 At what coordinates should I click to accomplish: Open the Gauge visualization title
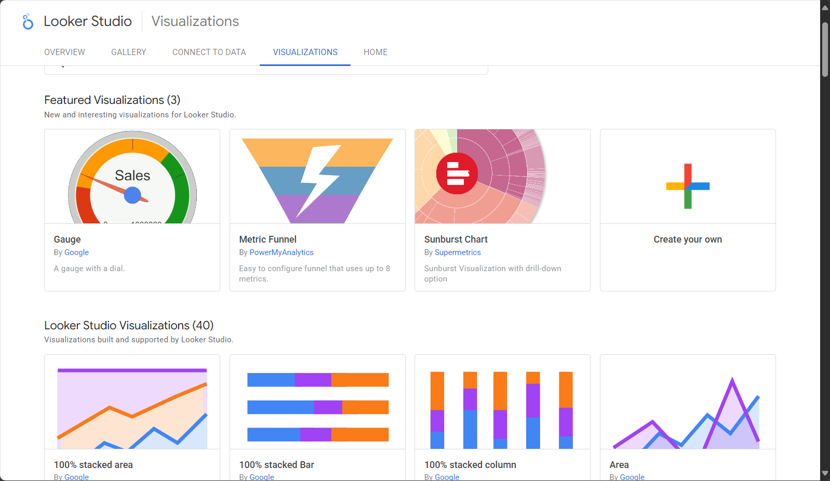(68, 239)
